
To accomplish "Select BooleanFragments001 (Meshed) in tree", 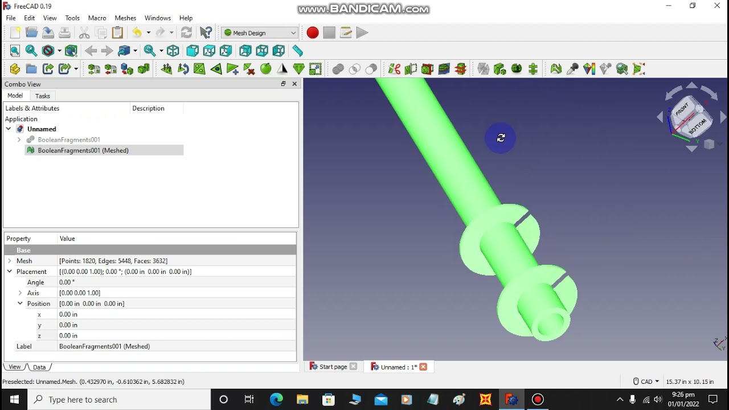I will click(83, 150).
